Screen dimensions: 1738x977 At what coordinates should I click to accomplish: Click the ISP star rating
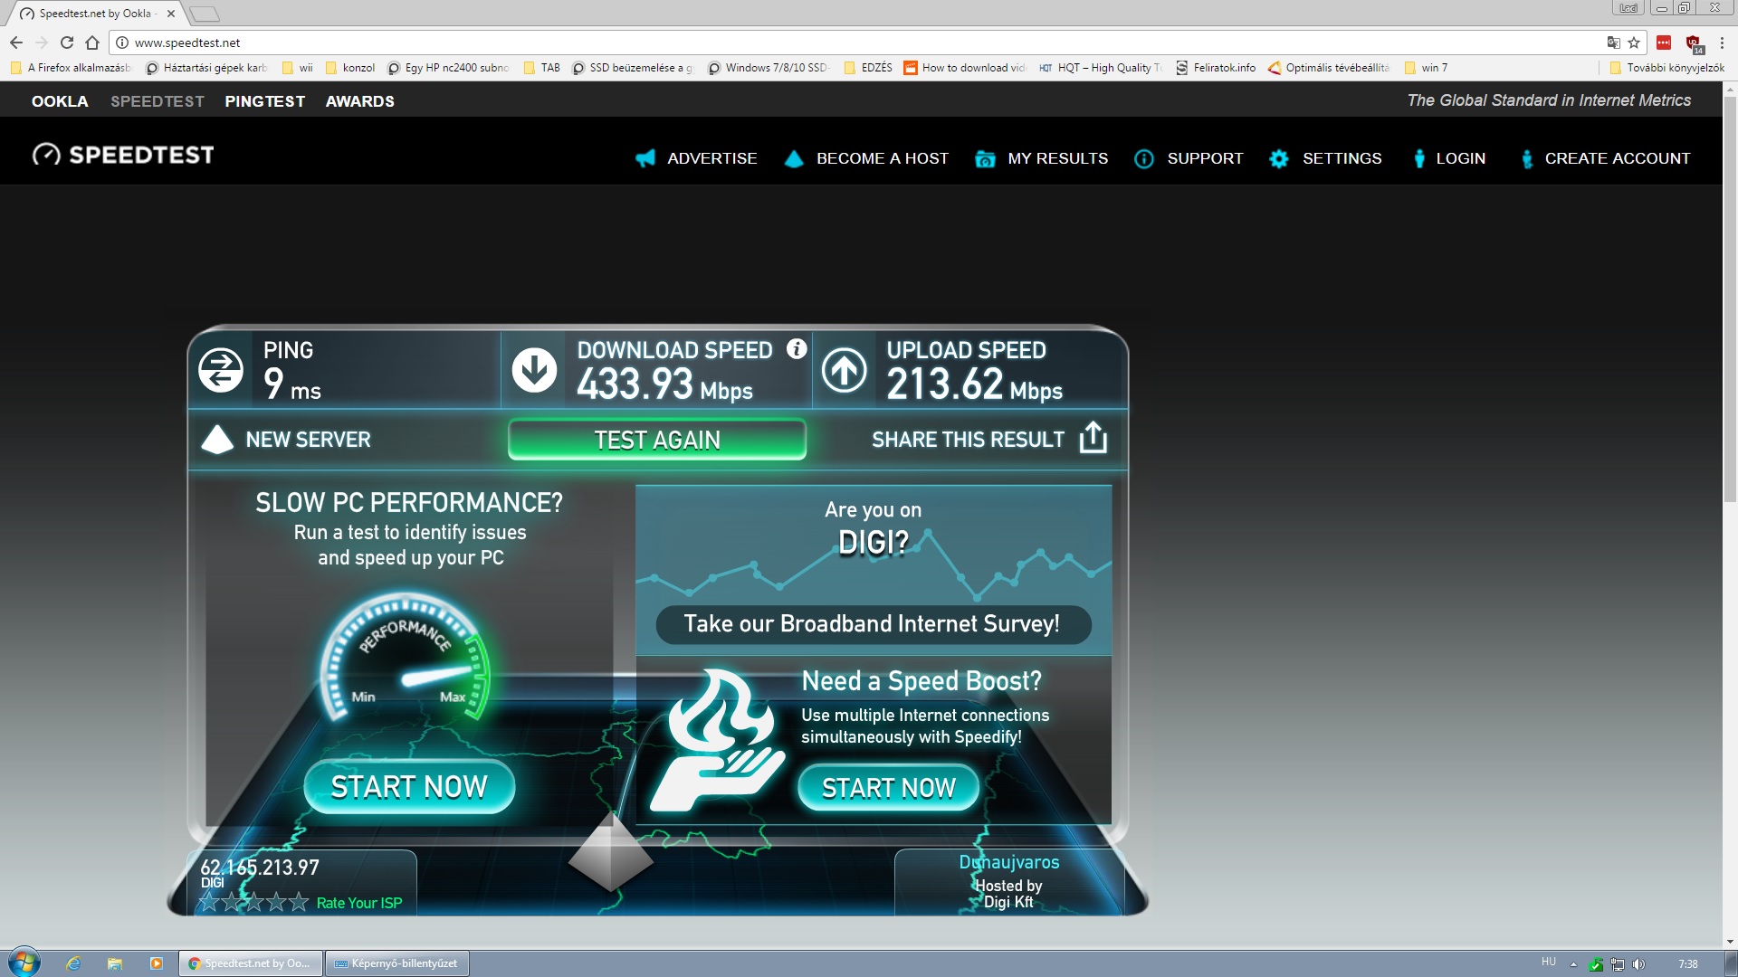pos(253,902)
